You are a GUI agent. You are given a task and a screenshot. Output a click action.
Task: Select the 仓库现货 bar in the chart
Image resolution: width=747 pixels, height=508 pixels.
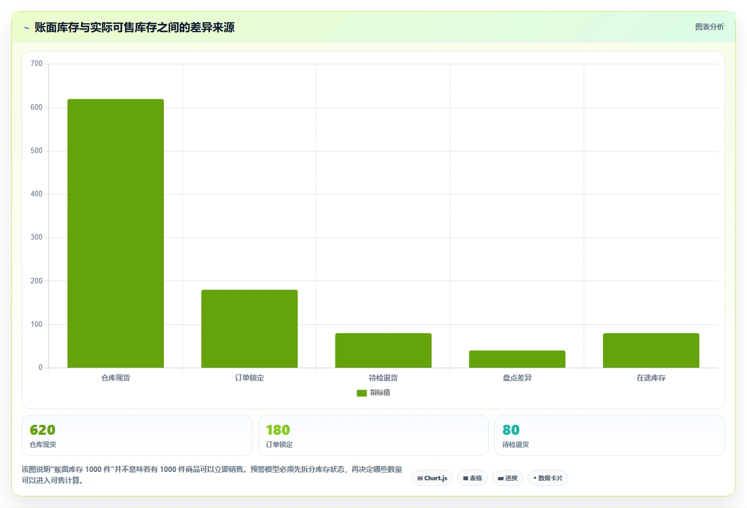(x=116, y=233)
